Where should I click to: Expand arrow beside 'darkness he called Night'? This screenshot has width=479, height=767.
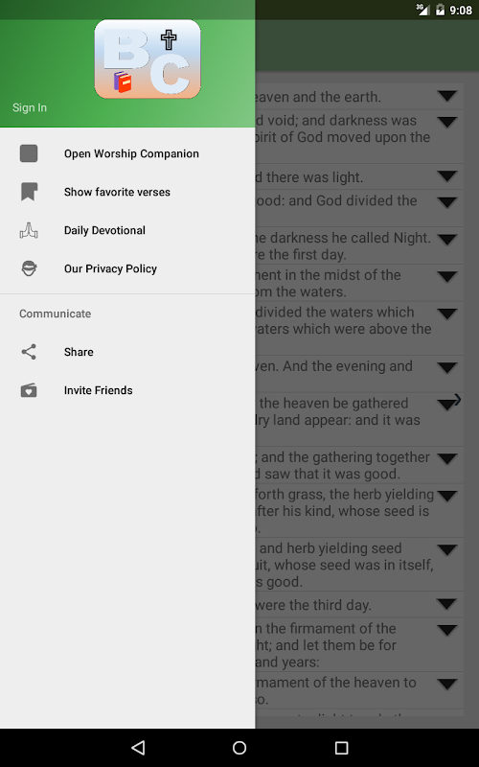click(447, 240)
